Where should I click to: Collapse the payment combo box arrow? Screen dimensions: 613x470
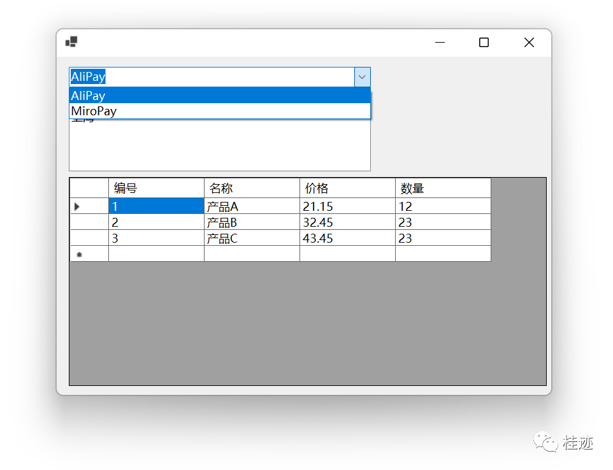point(362,77)
